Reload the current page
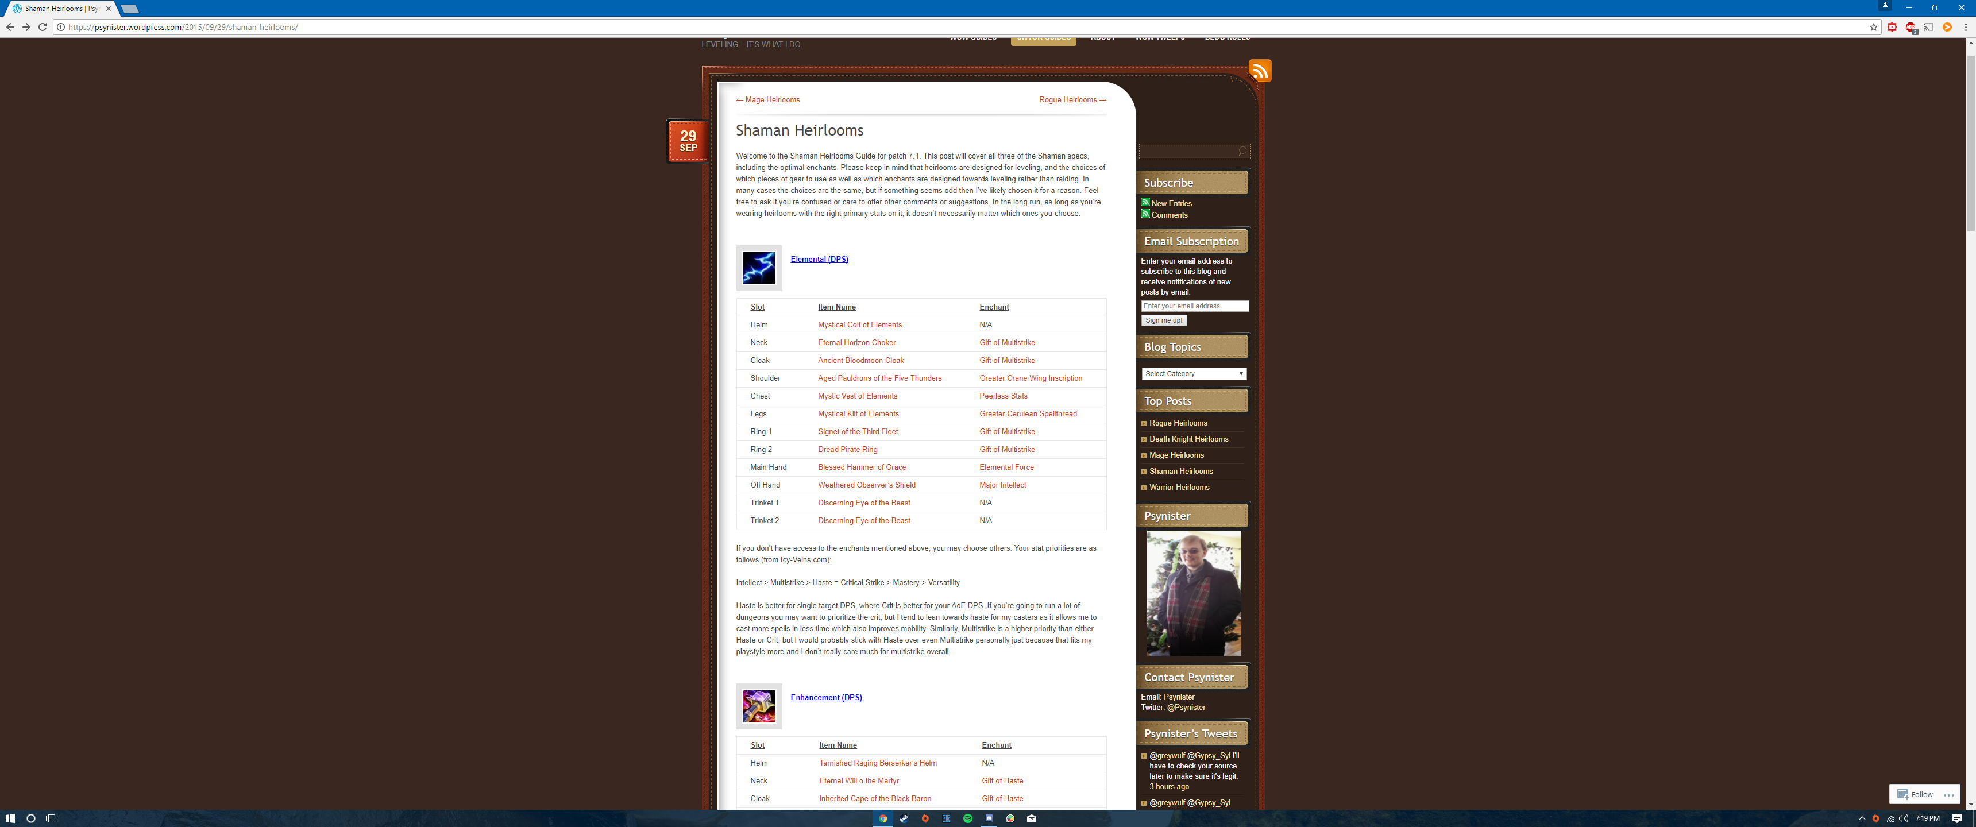The height and width of the screenshot is (827, 1976). 43,27
